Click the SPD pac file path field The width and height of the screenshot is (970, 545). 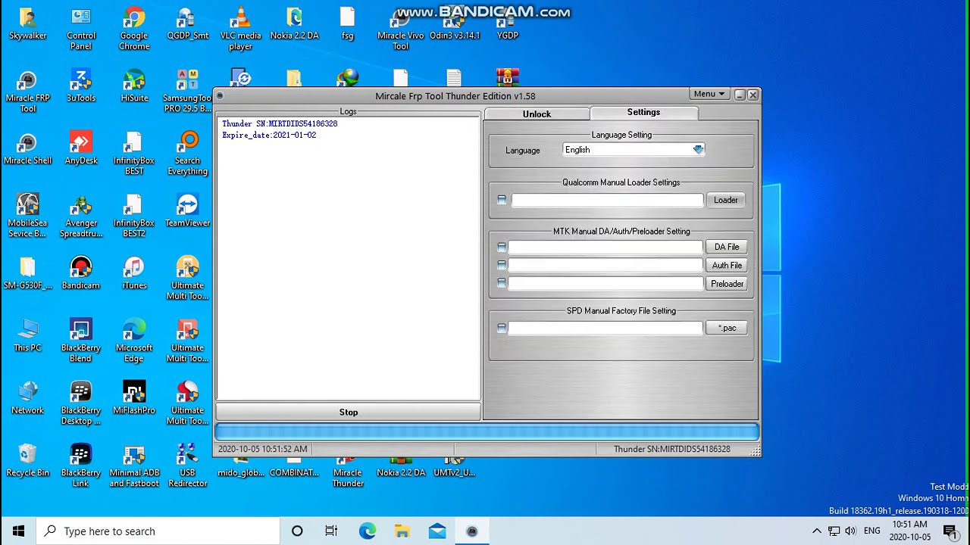[606, 328]
